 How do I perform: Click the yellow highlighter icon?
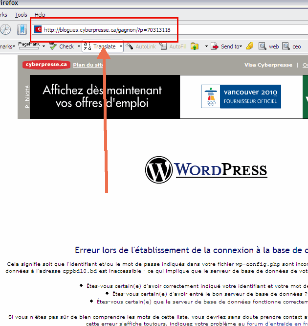249,47
